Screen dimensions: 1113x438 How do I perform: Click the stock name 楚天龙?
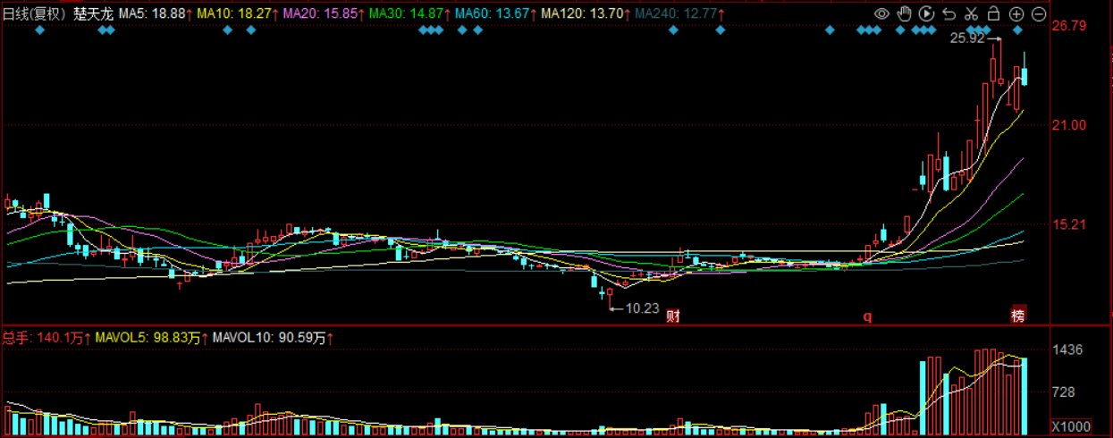[x=93, y=14]
